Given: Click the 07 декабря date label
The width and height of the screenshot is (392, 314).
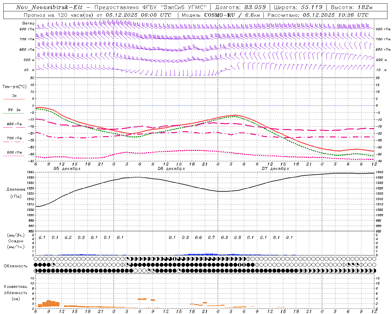Looking at the screenshot, I should coord(275,169).
